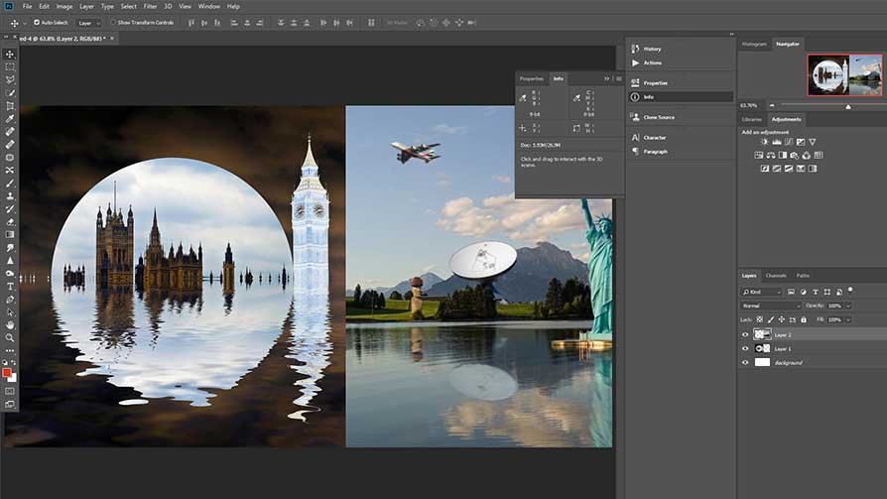This screenshot has width=887, height=499.
Task: Click the Navigator preview thumbnail
Action: point(844,74)
